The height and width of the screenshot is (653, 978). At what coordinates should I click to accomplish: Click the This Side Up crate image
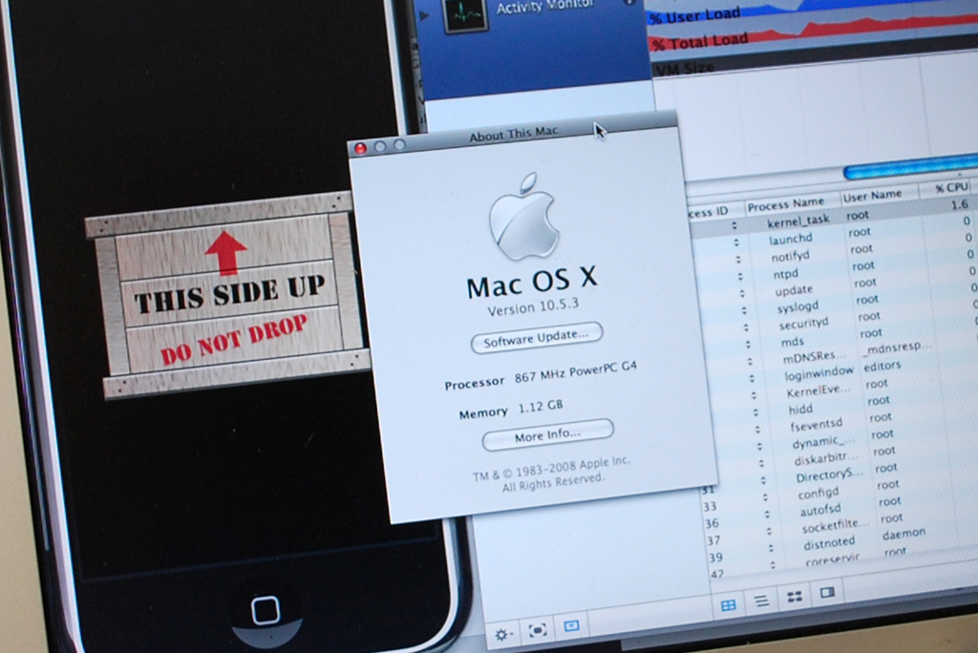[x=226, y=295]
